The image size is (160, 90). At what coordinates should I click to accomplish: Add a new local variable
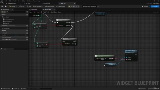tap(27, 40)
